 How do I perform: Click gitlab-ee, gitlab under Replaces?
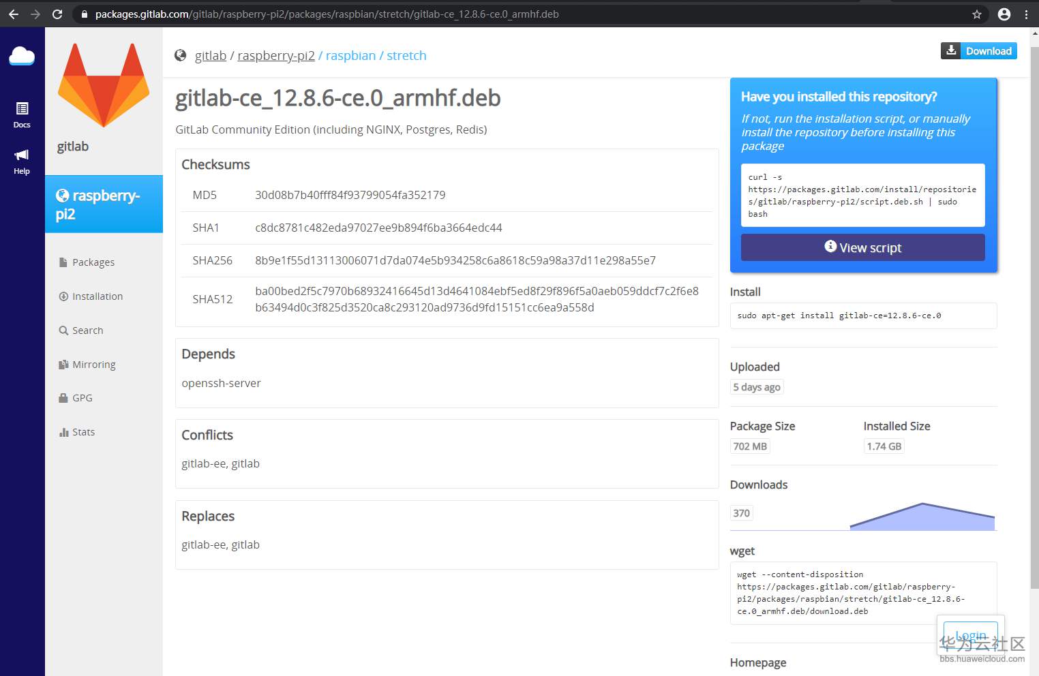tap(221, 544)
